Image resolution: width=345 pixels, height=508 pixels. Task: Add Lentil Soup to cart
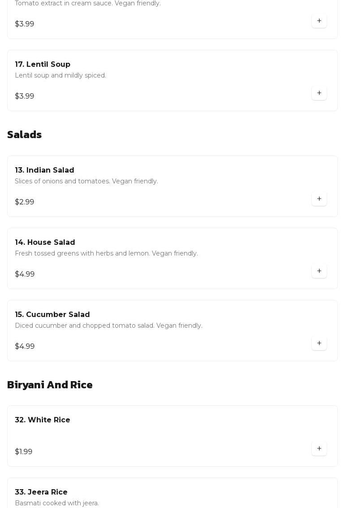(x=319, y=93)
